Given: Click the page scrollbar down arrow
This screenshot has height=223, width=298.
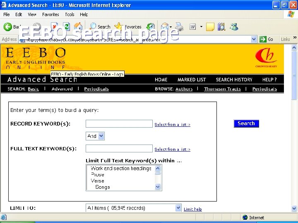Looking at the screenshot, I should pos(294,209).
